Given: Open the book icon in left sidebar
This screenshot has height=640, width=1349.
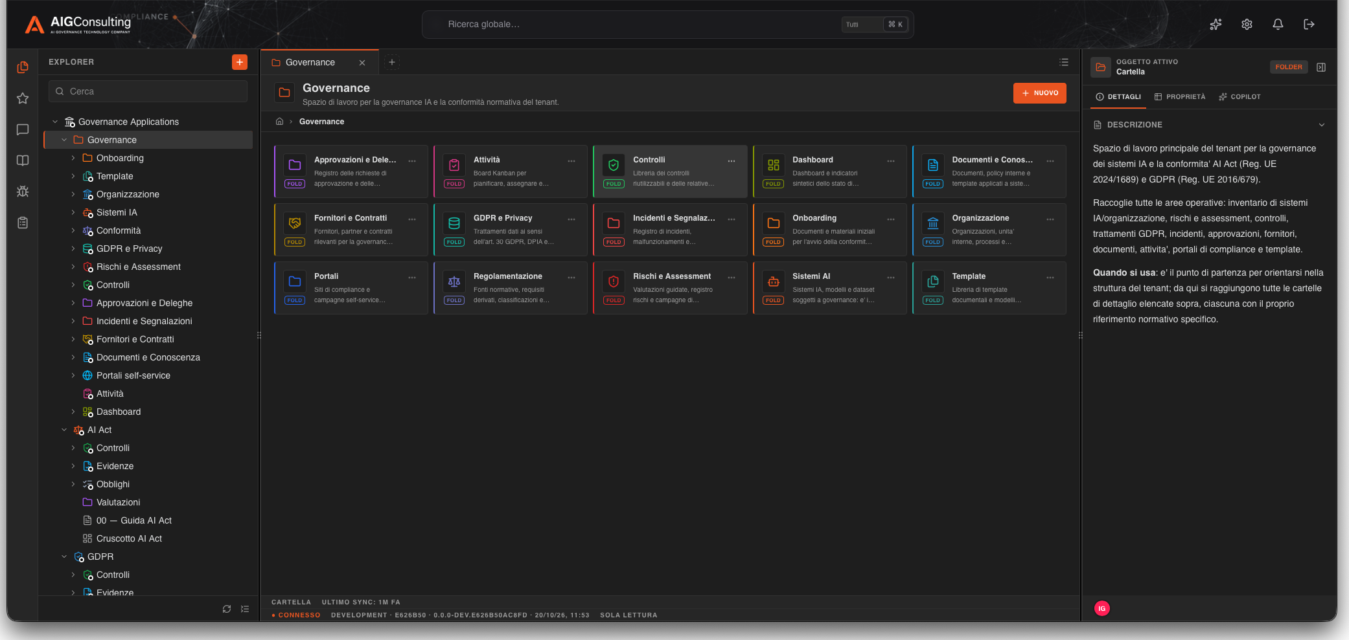Looking at the screenshot, I should (x=23, y=160).
